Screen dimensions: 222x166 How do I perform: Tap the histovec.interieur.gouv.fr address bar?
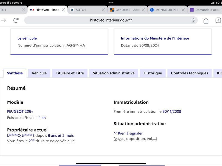tap(111, 20)
